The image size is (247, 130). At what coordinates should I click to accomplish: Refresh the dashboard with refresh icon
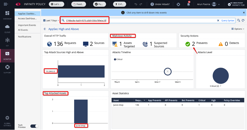(x=243, y=20)
